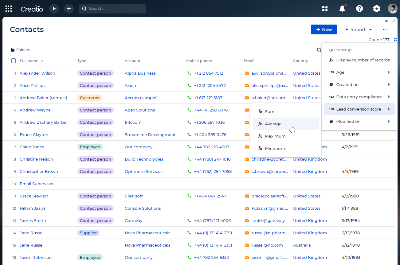400x265 pixels.
Task: Open contact Alexander Wilson
Action: click(x=37, y=73)
